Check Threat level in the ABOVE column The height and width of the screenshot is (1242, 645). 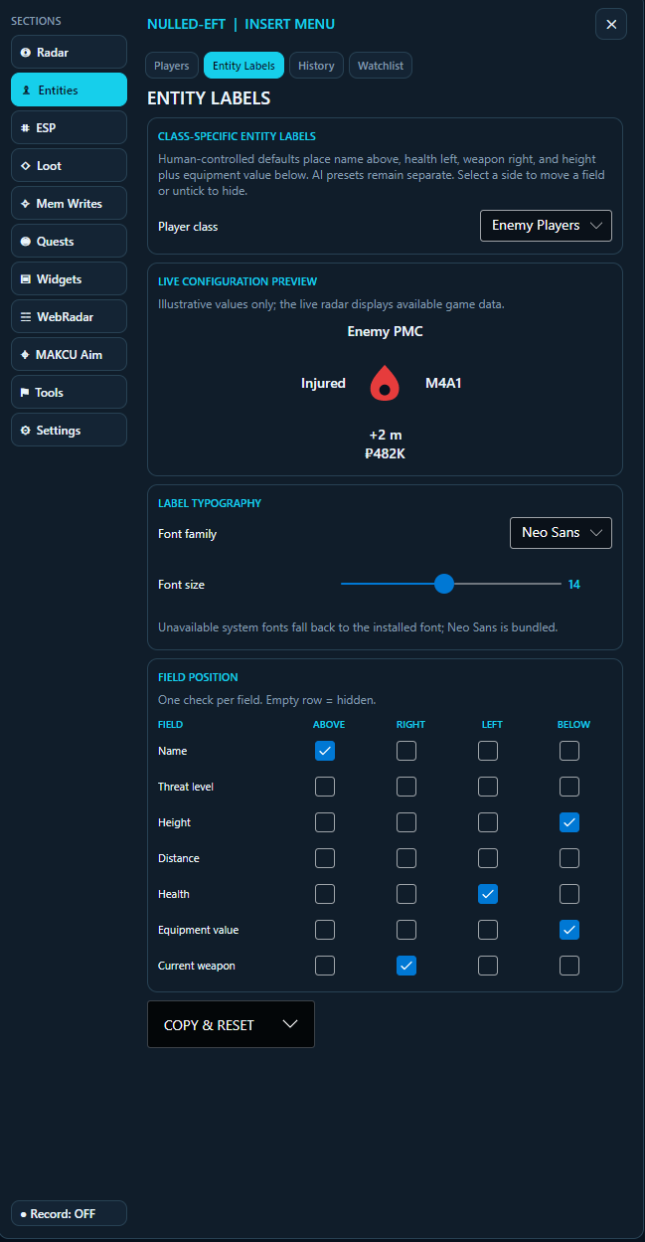pos(325,787)
